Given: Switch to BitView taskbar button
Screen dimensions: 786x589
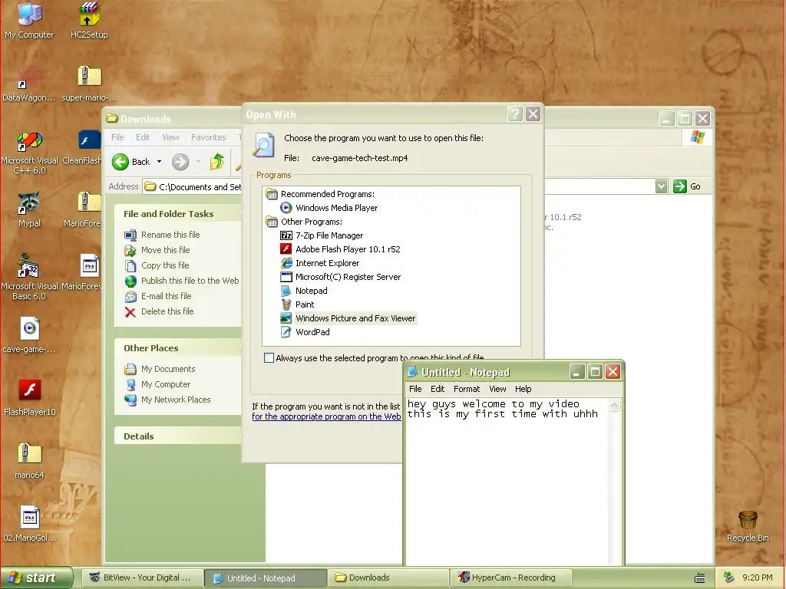Looking at the screenshot, I should click(142, 577).
